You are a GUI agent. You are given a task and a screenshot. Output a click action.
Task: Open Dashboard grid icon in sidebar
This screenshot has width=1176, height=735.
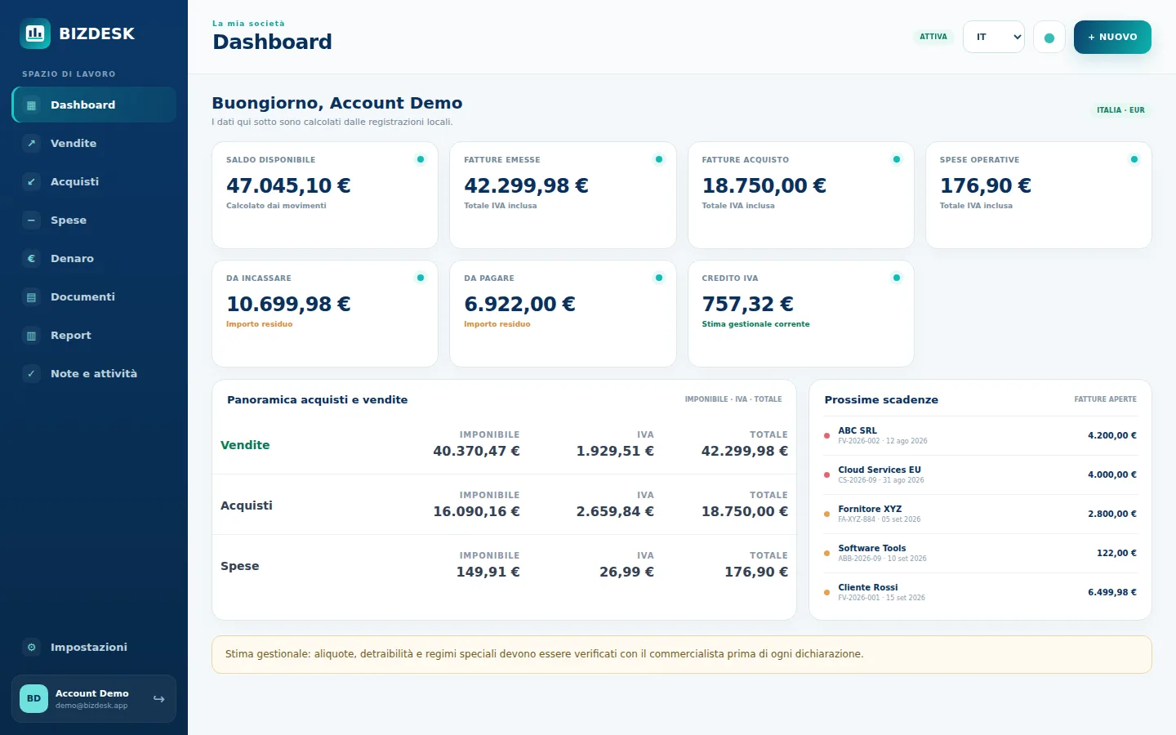click(31, 105)
